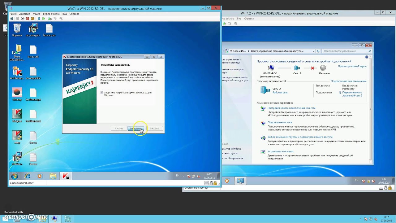This screenshot has width=396, height=223.
Task: Select the Корзина recycle bin desktop icon
Action: (x=17, y=30)
